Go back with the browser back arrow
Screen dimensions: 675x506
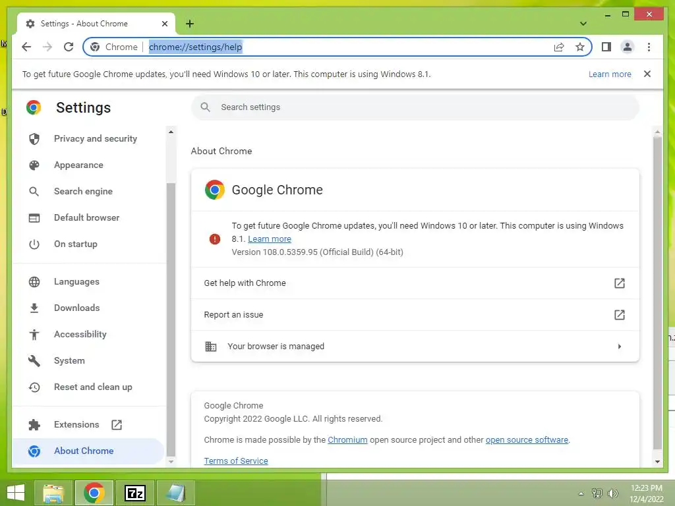pyautogui.click(x=26, y=47)
